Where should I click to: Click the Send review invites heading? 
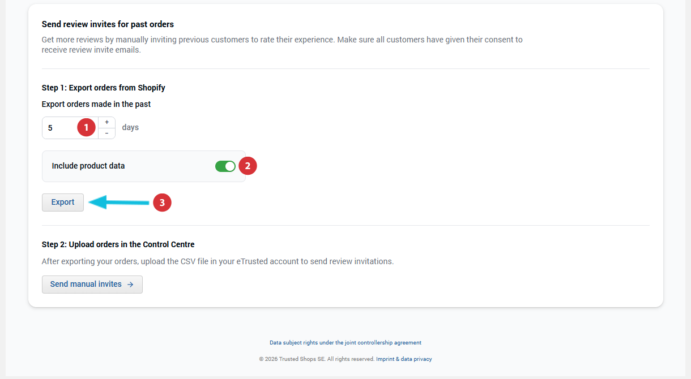tap(108, 24)
